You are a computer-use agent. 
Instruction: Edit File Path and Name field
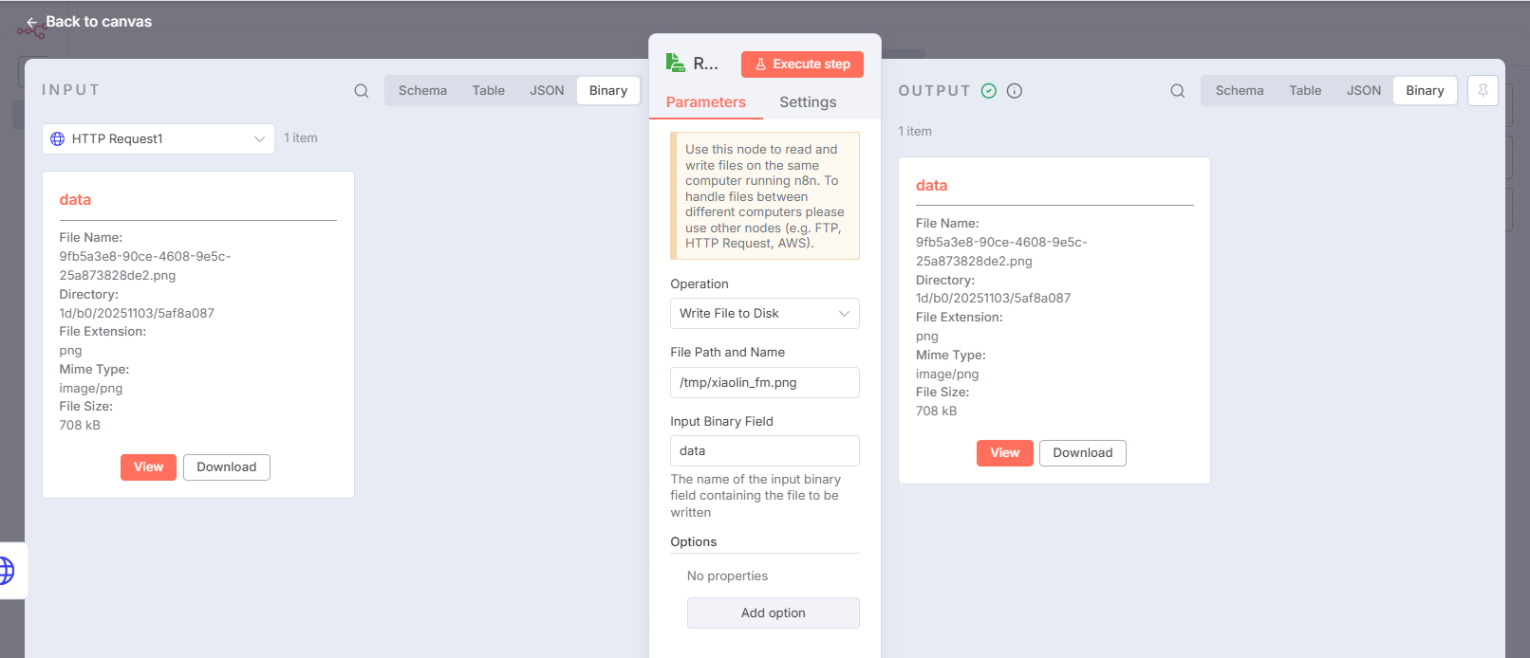tap(765, 383)
